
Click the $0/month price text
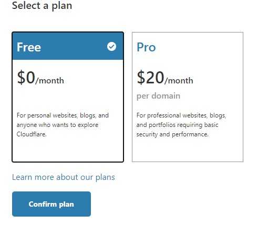pos(40,78)
